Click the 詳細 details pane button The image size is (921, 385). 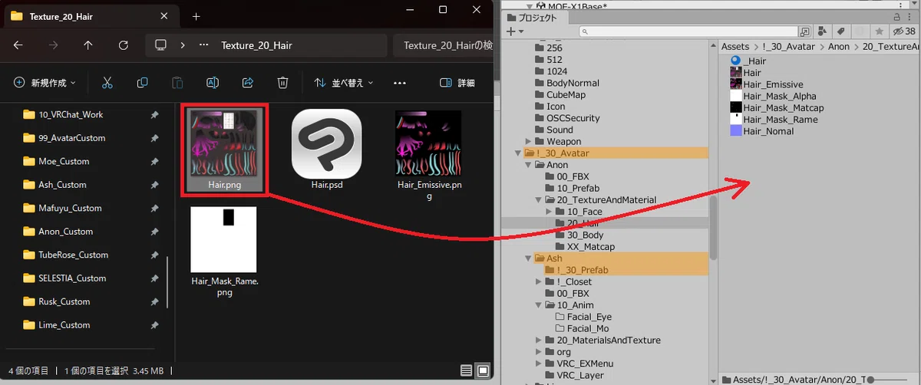[x=457, y=83]
